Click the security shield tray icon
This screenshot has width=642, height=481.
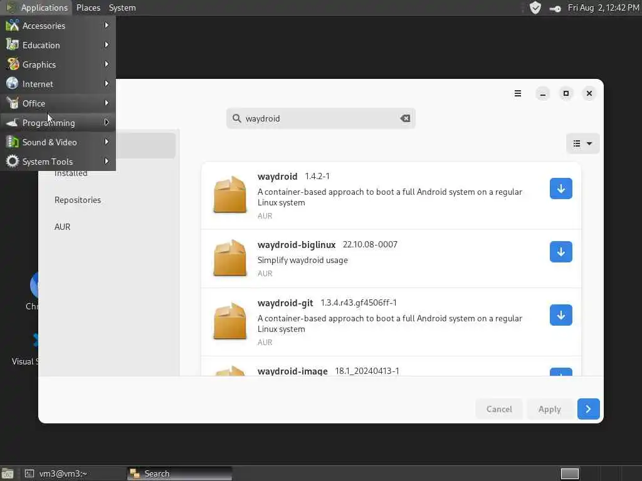[535, 8]
